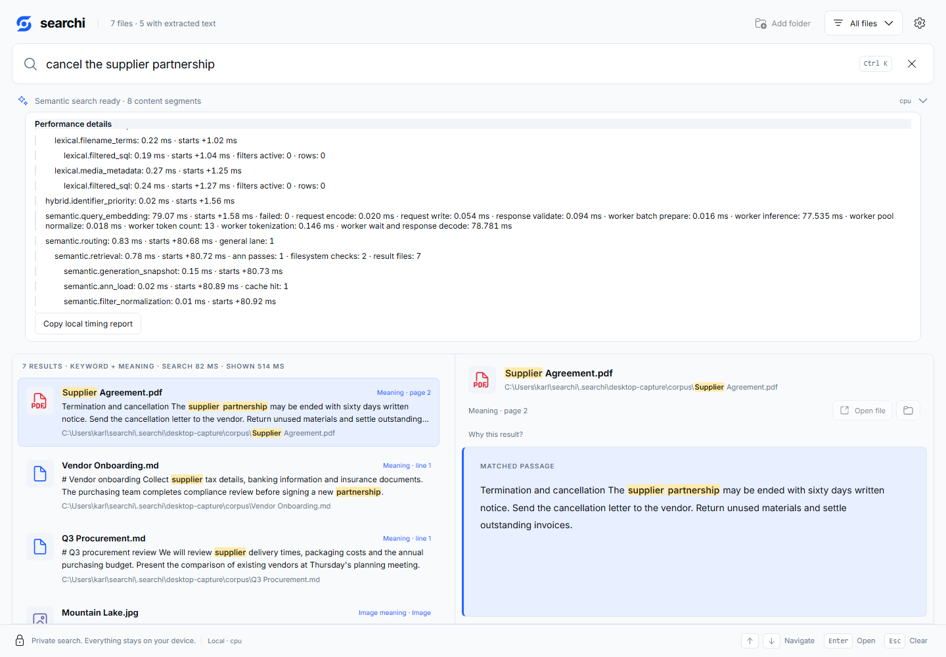The image size is (946, 657).
Task: Open the All files filter dropdown
Action: 863,23
